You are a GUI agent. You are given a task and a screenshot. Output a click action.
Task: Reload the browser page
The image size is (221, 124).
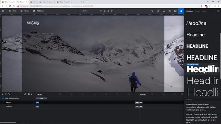tap(10, 6)
